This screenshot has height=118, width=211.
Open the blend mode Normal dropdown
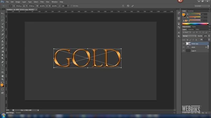189,36
